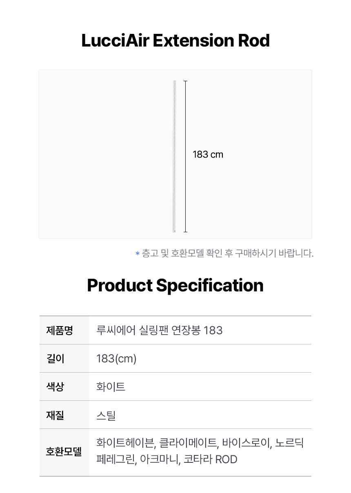Viewport: 351px width, 493px height.
Task: Click the 183 cm dimension label
Action: (x=208, y=155)
